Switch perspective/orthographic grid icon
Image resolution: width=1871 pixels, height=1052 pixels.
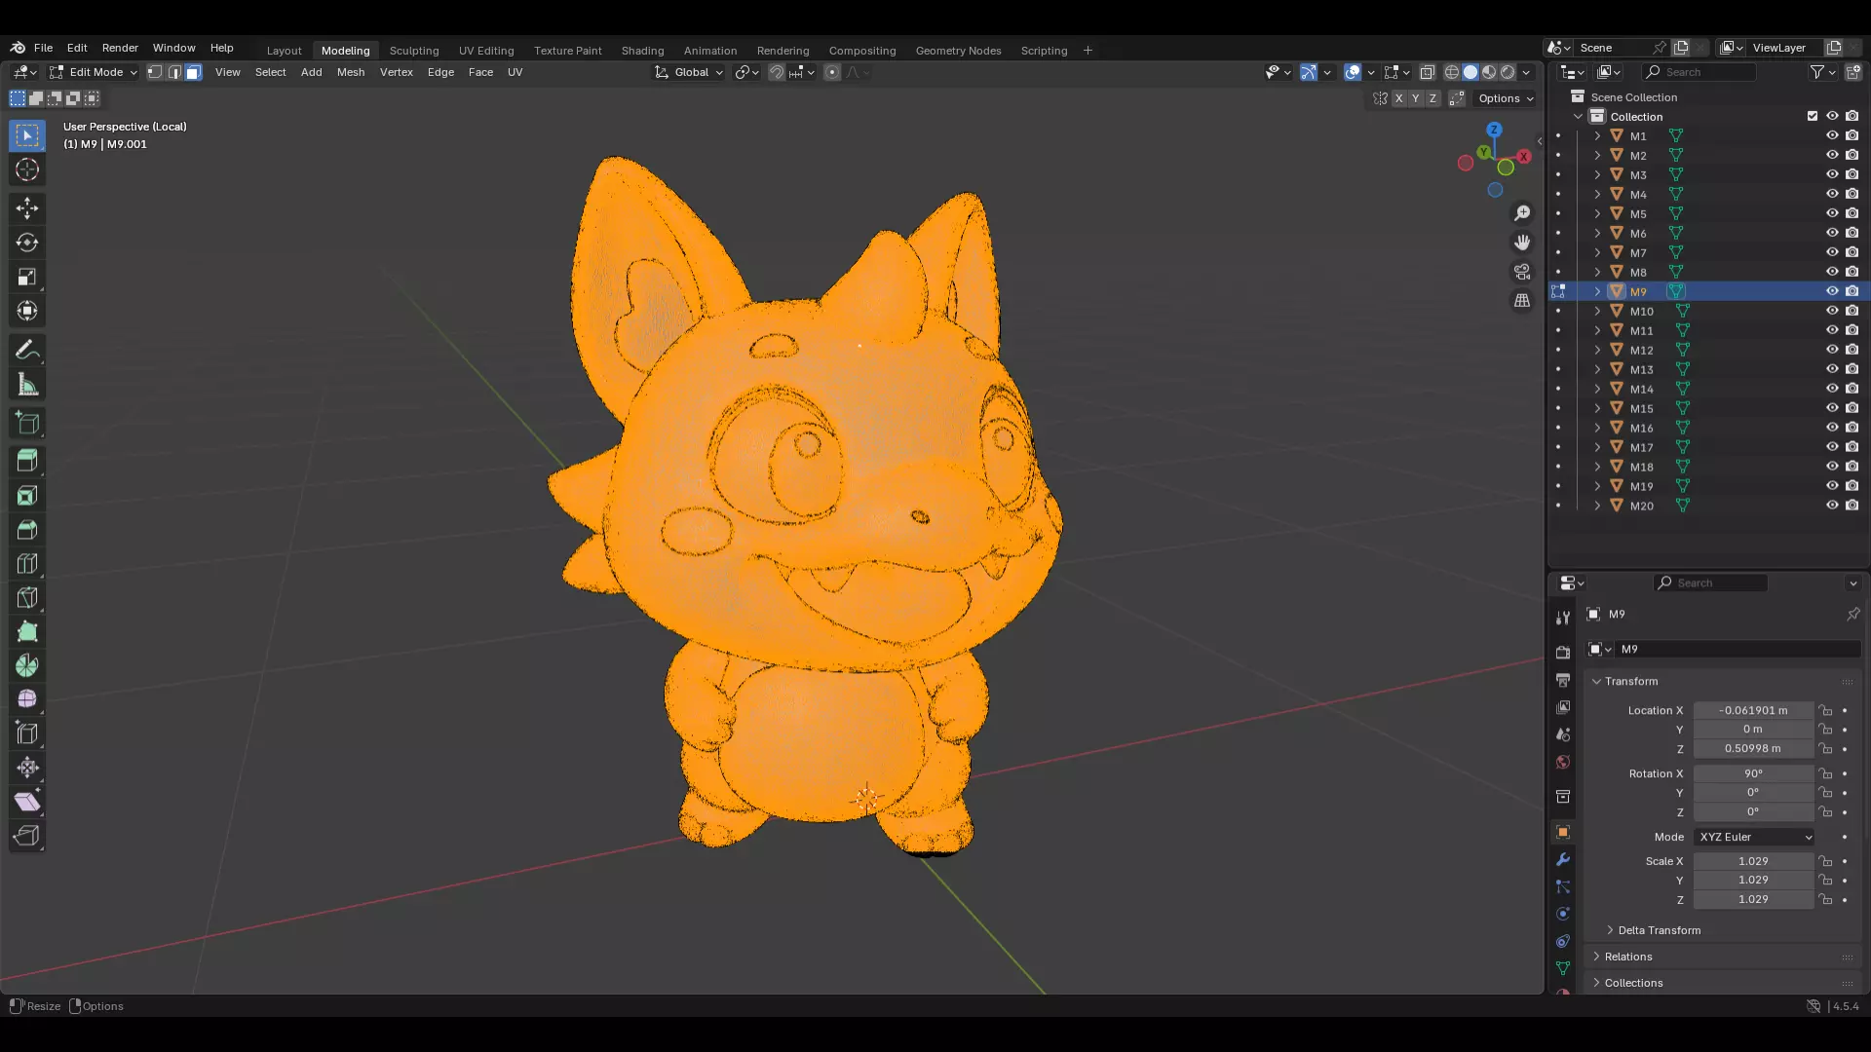pos(1522,301)
